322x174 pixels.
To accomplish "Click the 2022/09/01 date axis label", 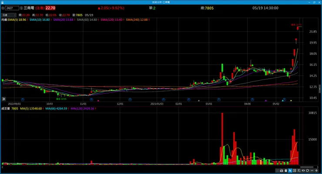I will tap(14, 104).
